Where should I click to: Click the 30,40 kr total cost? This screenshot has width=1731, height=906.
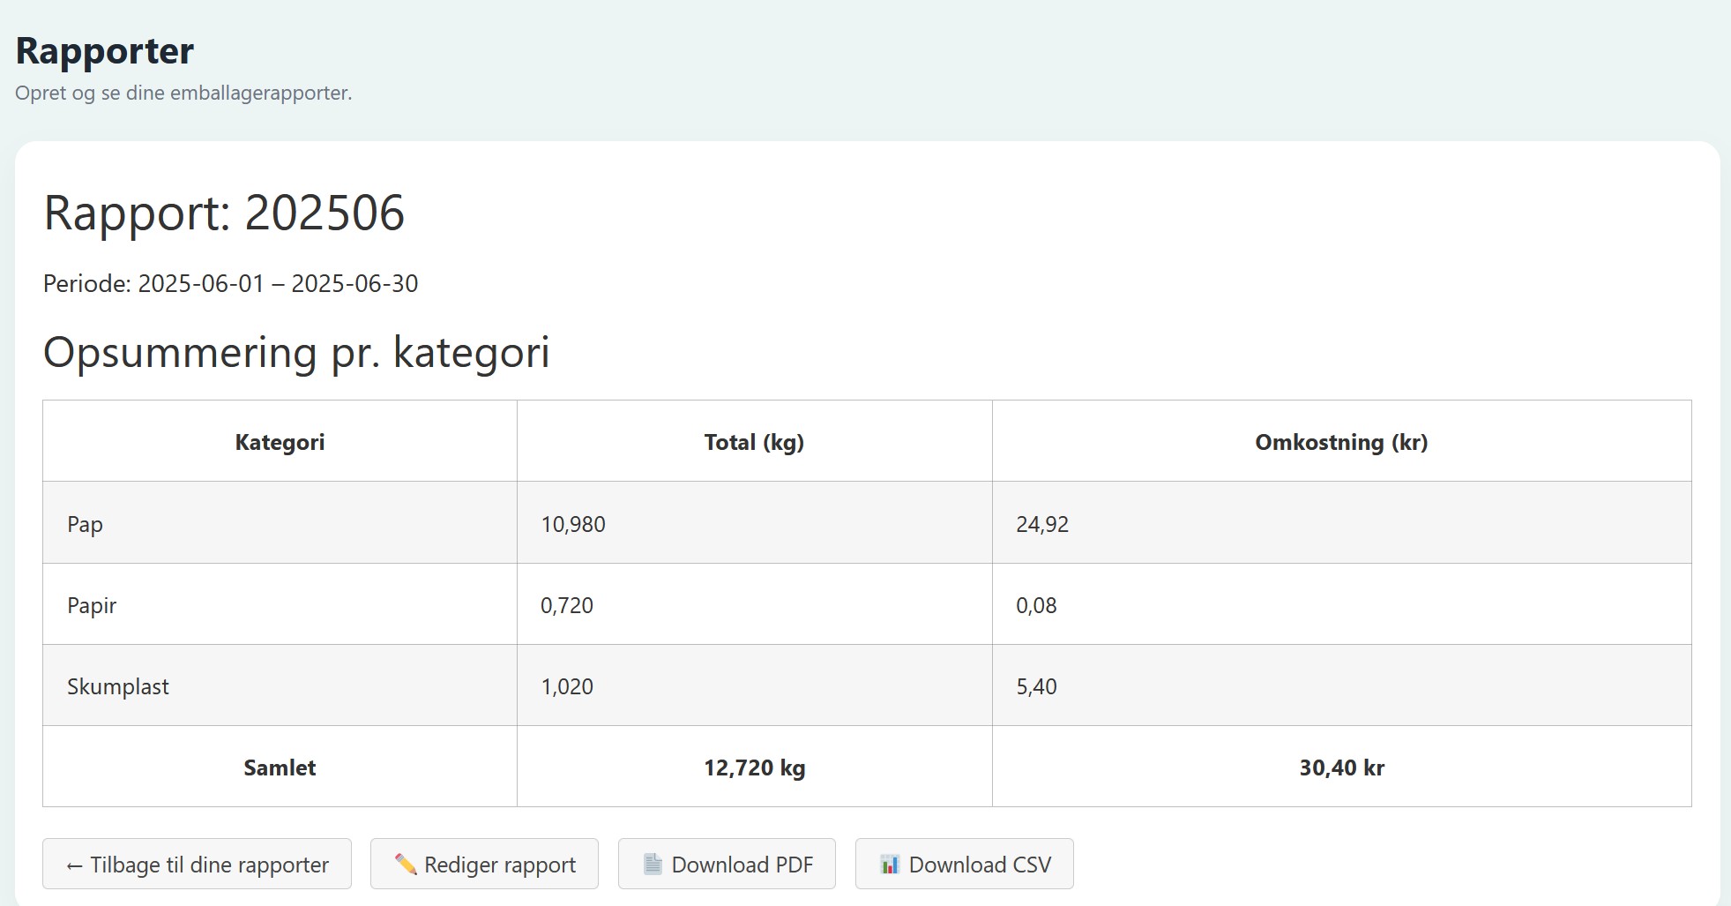pyautogui.click(x=1340, y=767)
